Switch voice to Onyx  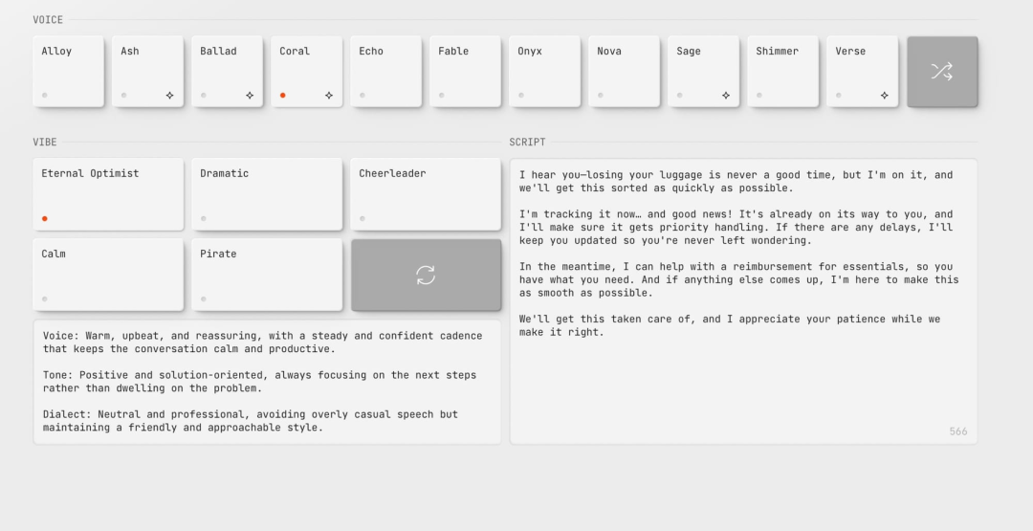544,71
